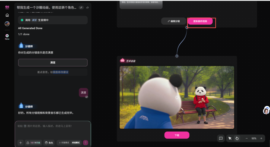Open the feedback report icon

pos(221,139)
